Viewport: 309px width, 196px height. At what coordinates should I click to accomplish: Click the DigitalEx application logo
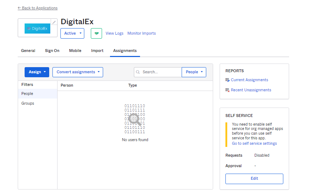pos(37,29)
